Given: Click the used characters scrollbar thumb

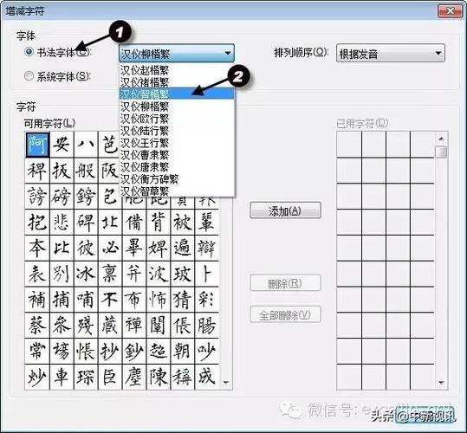Looking at the screenshot, I should [441, 152].
